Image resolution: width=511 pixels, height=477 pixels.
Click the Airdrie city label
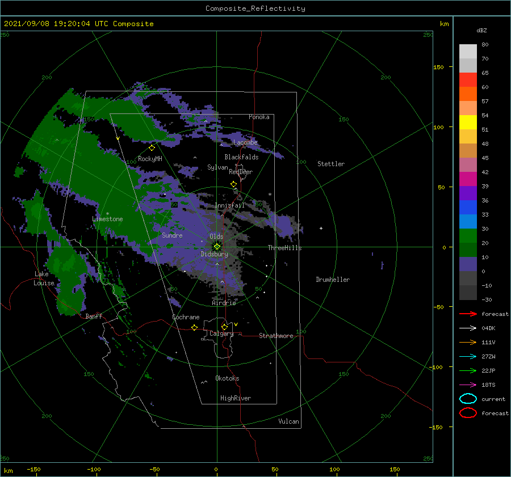point(224,303)
